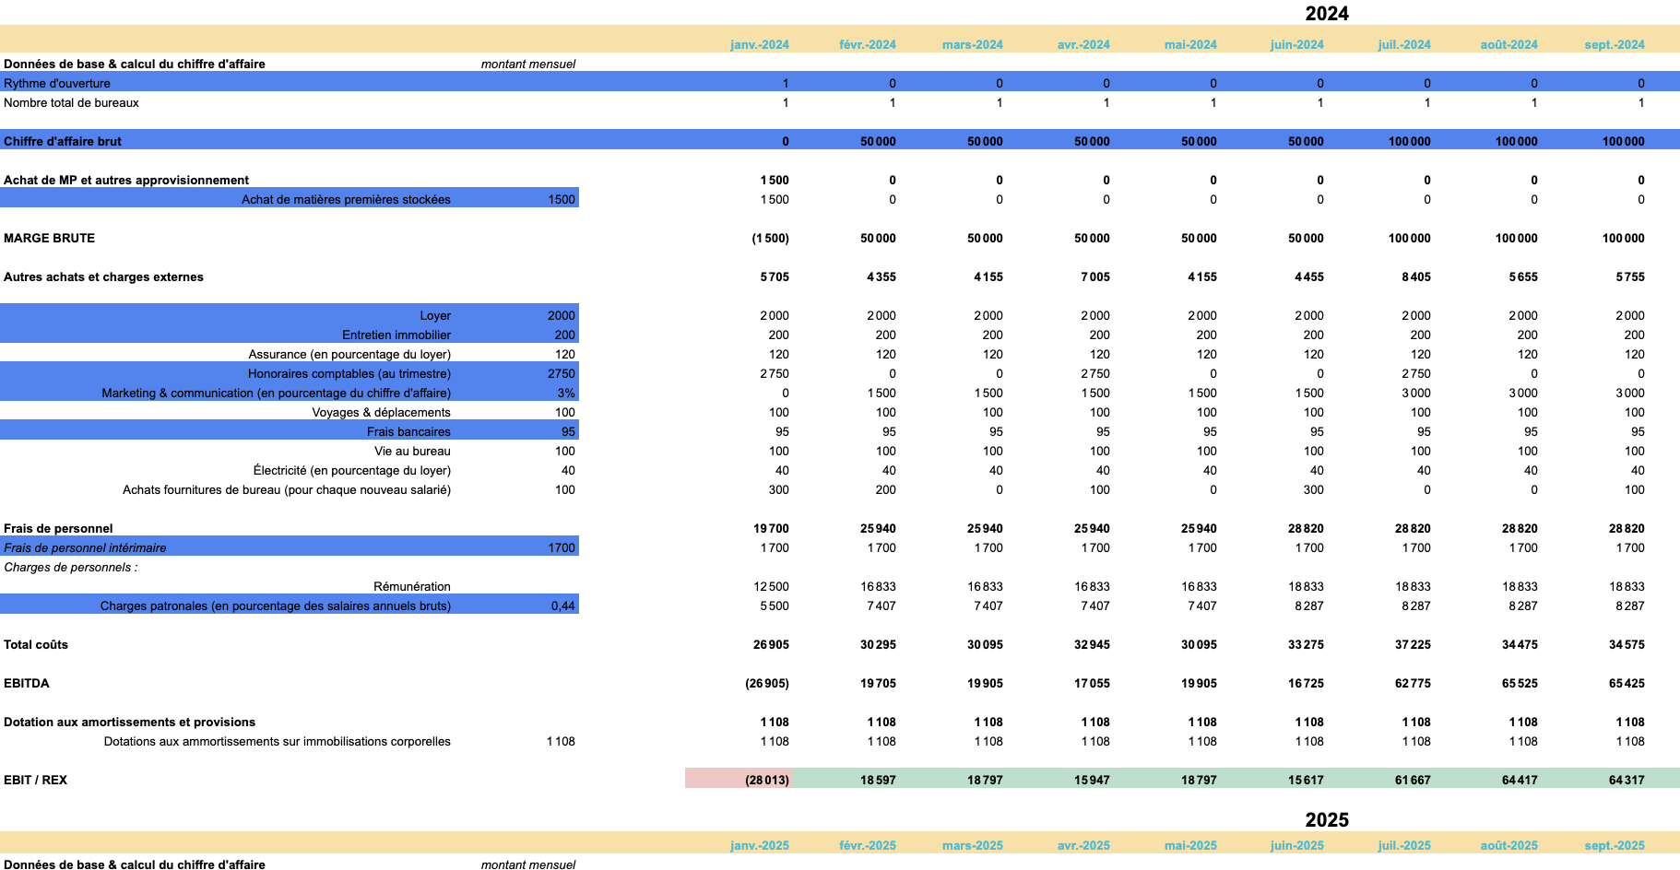The height and width of the screenshot is (870, 1680).
Task: Click the Total coûts row label
Action: [x=35, y=644]
